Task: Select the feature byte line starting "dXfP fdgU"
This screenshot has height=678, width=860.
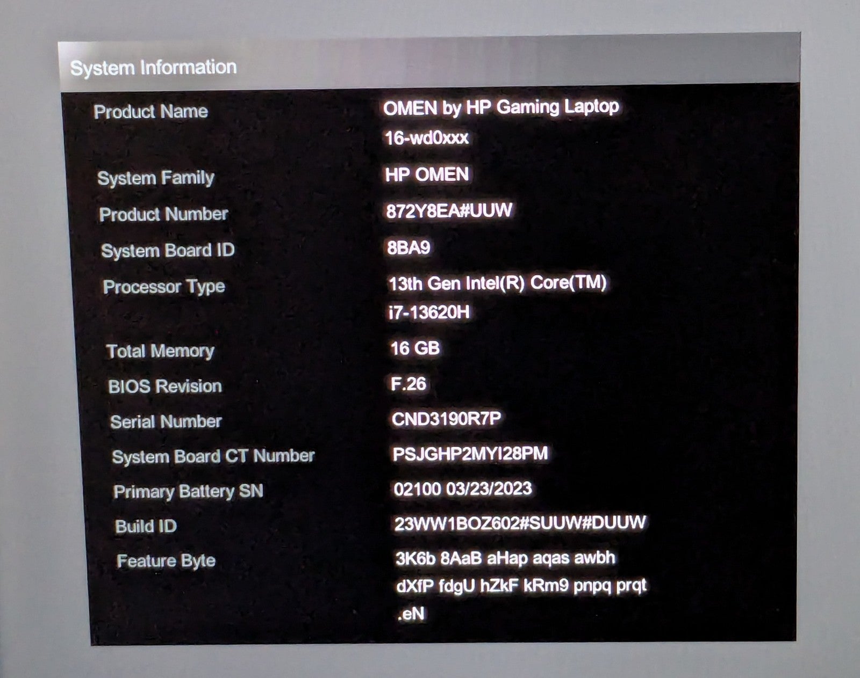Action: coord(521,586)
